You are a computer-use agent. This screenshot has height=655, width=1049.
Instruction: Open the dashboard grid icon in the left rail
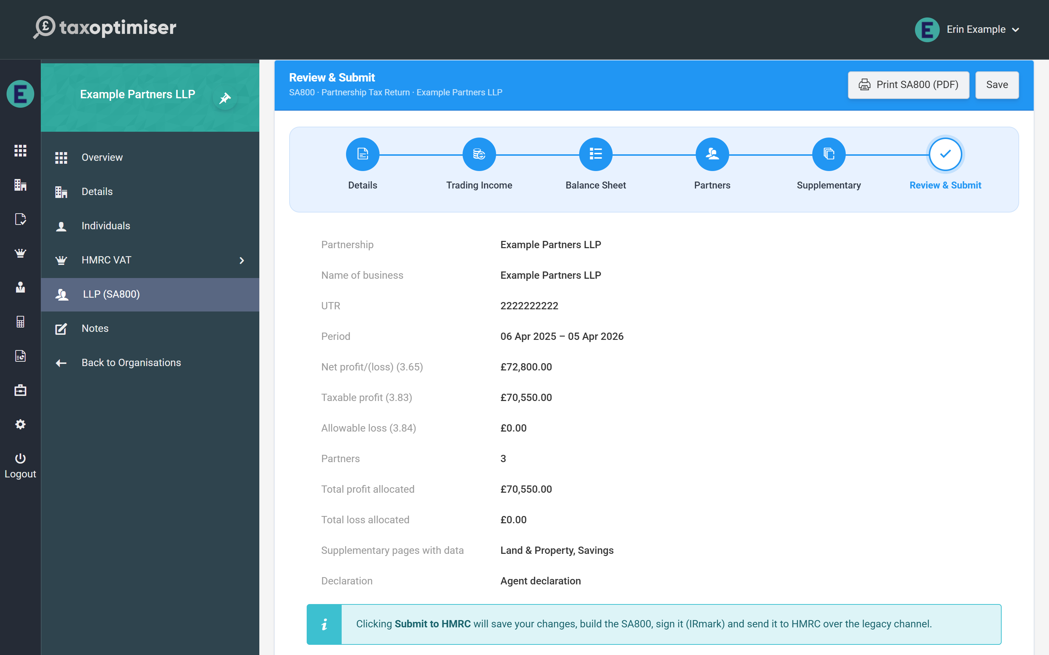pyautogui.click(x=20, y=150)
